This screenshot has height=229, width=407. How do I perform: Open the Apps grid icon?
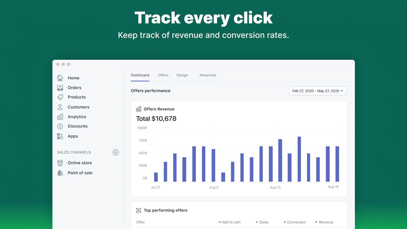pyautogui.click(x=60, y=136)
